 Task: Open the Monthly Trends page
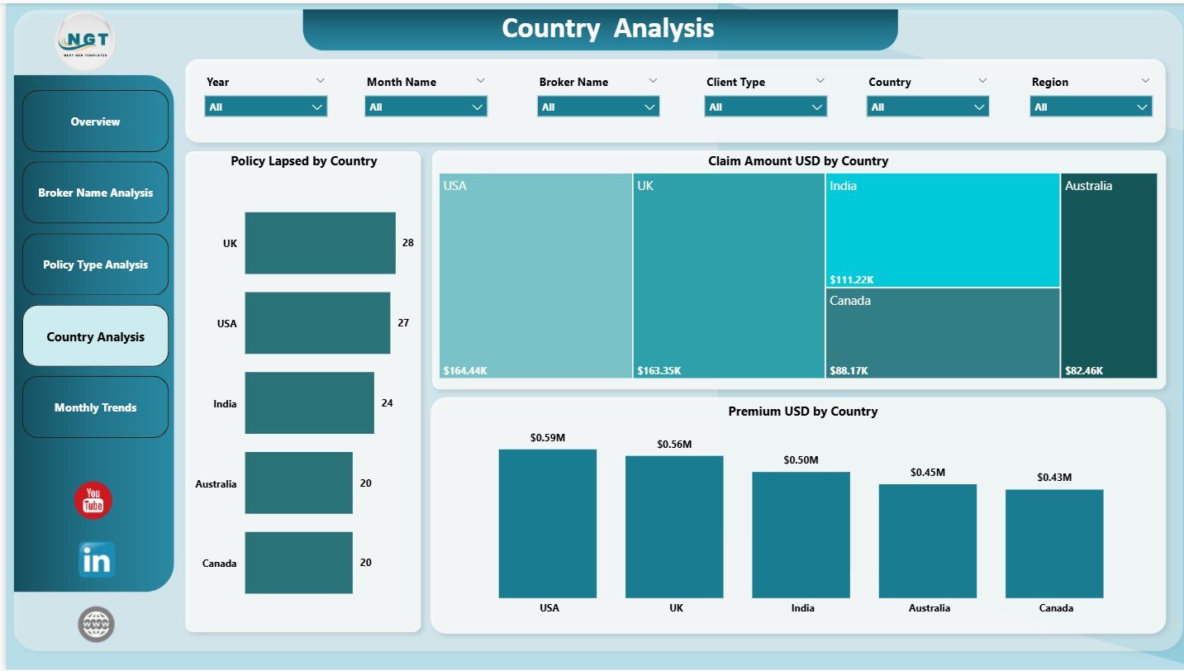[x=95, y=407]
